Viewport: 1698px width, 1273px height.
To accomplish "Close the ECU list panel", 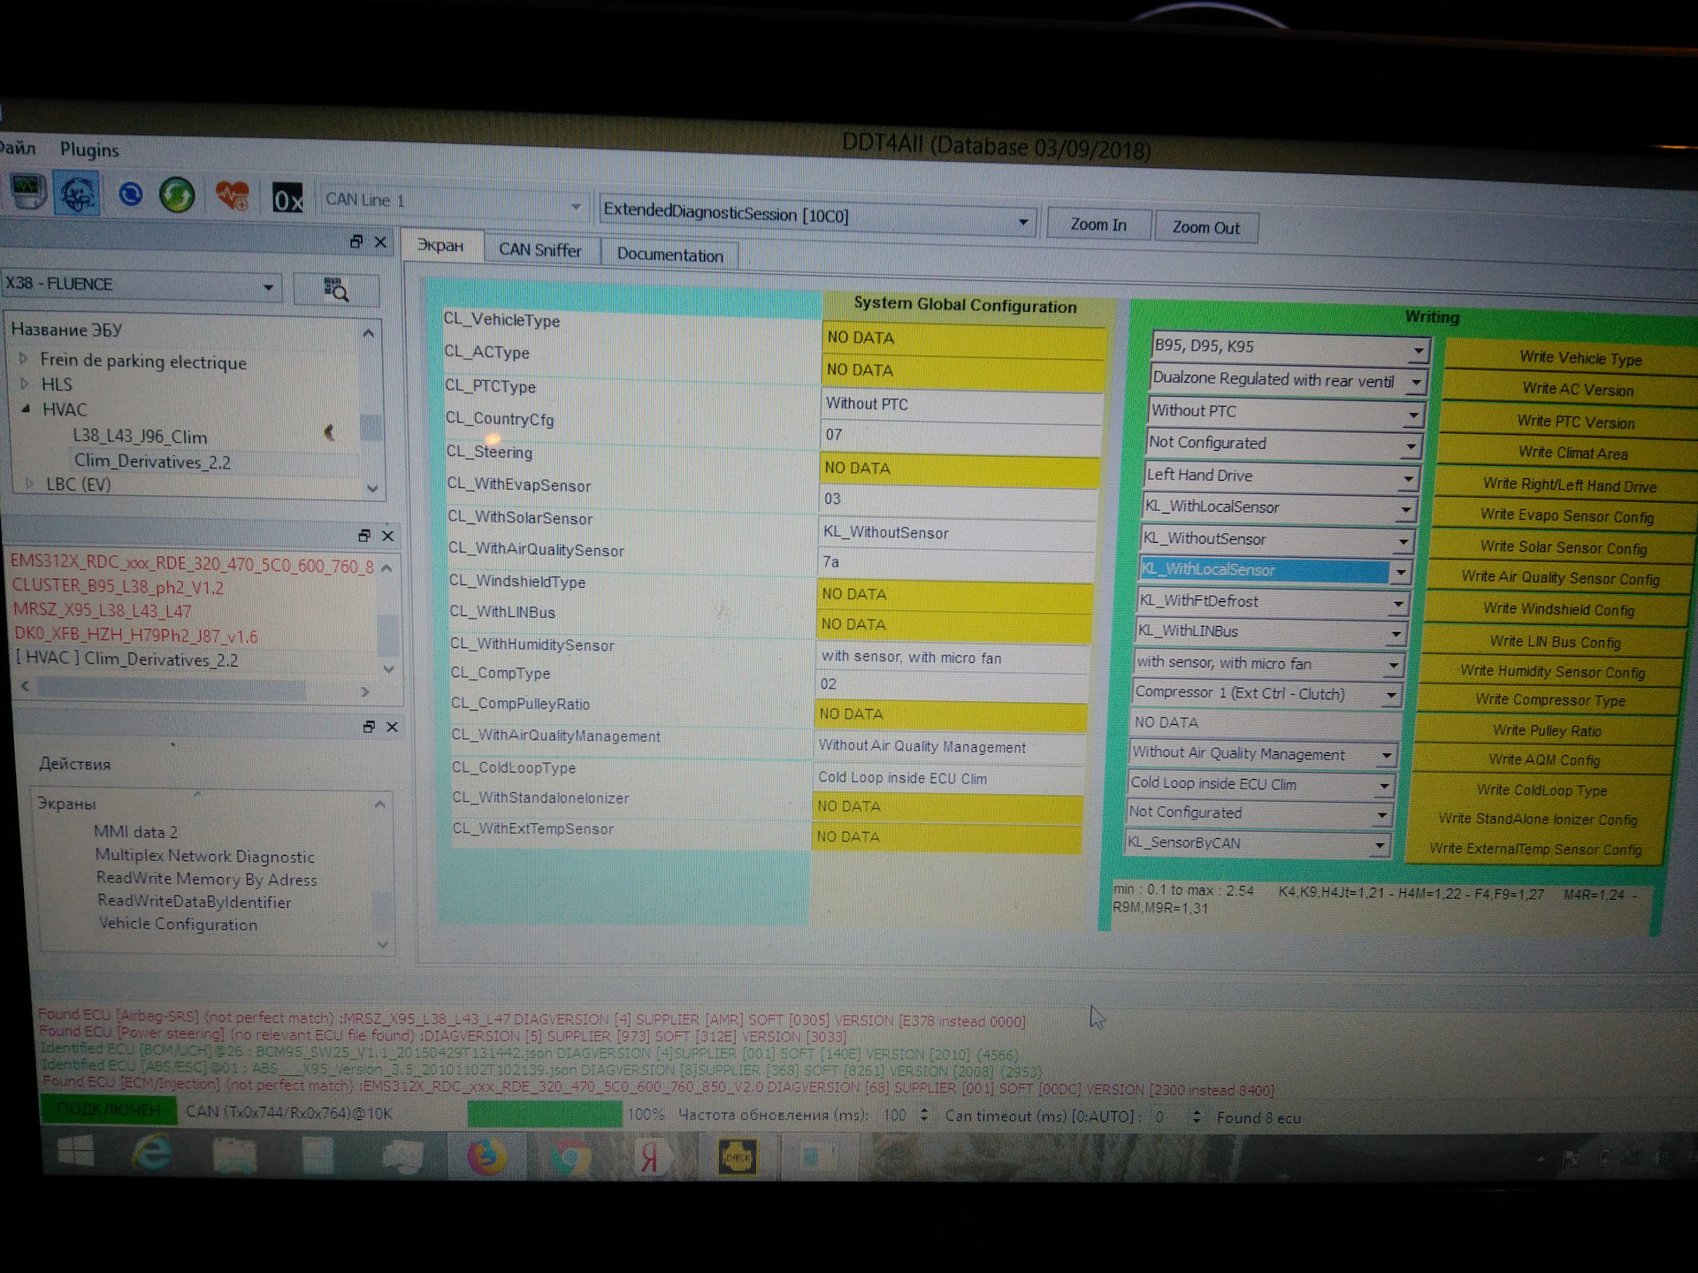I will 387,536.
